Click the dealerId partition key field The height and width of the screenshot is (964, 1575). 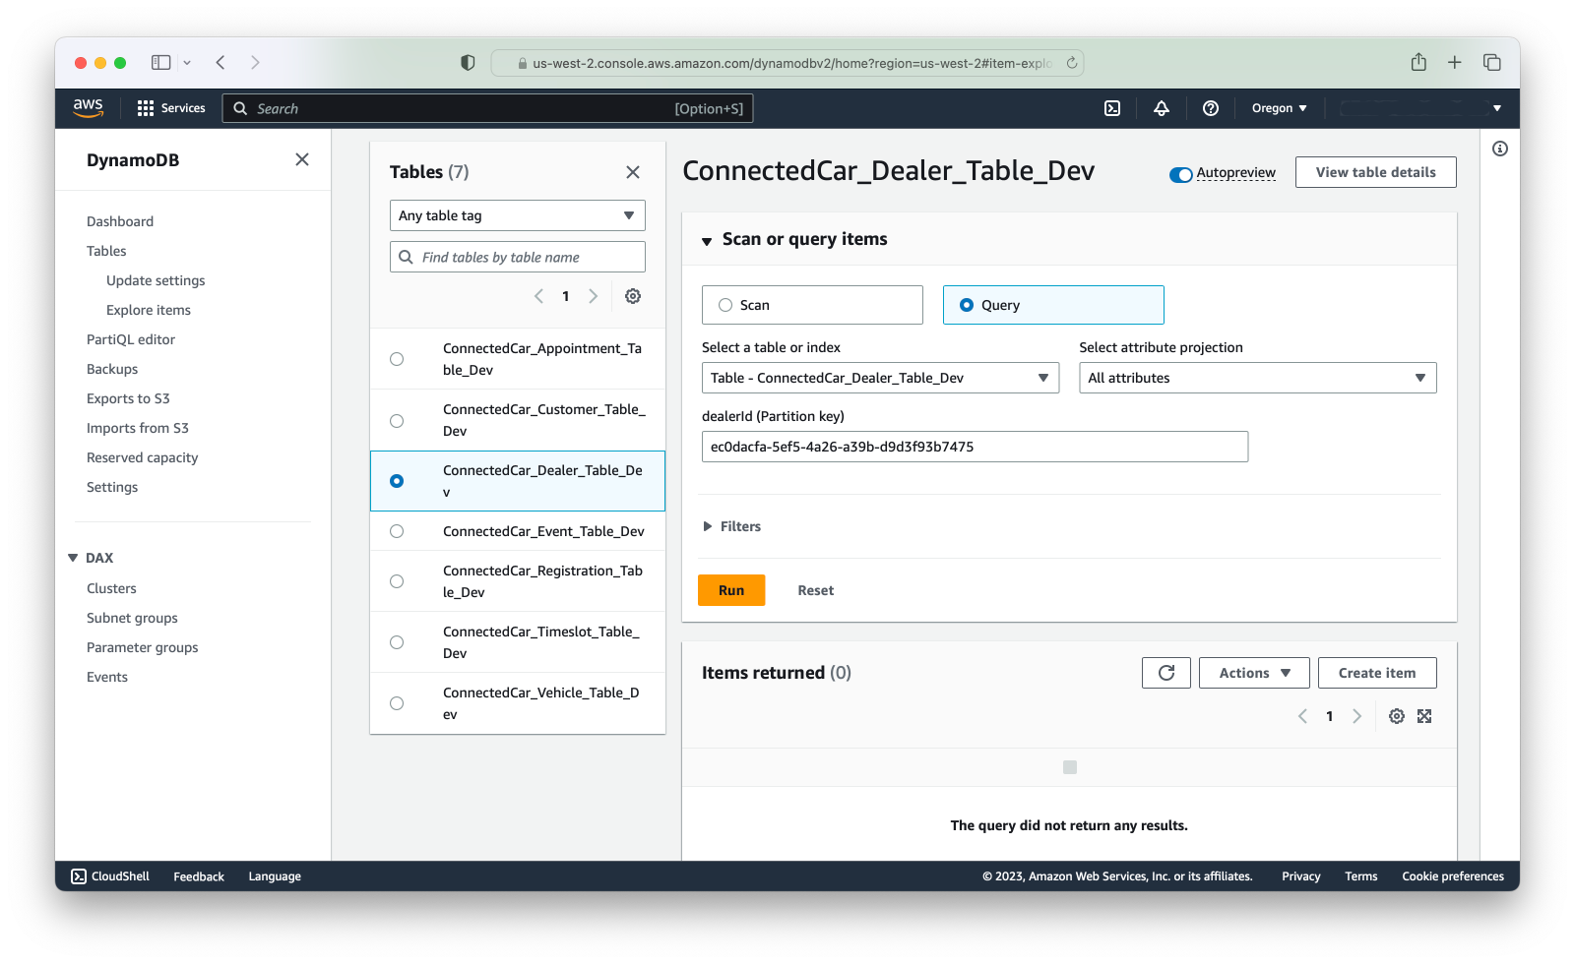tap(975, 447)
